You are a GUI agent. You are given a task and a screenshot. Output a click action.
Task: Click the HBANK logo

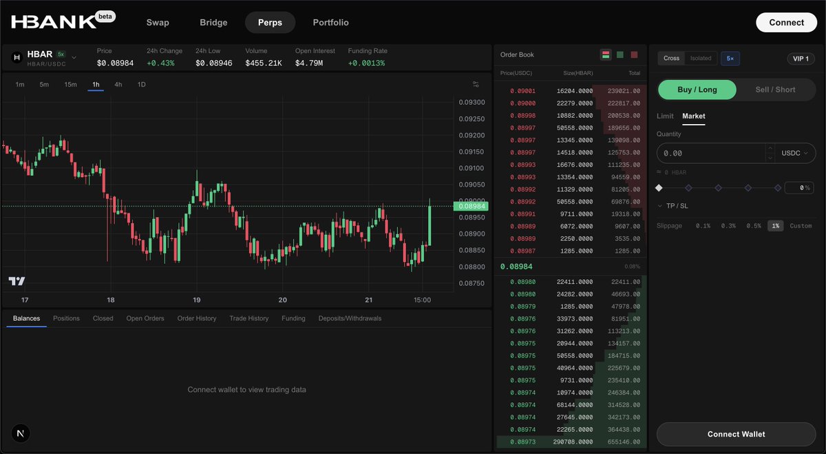tap(54, 22)
